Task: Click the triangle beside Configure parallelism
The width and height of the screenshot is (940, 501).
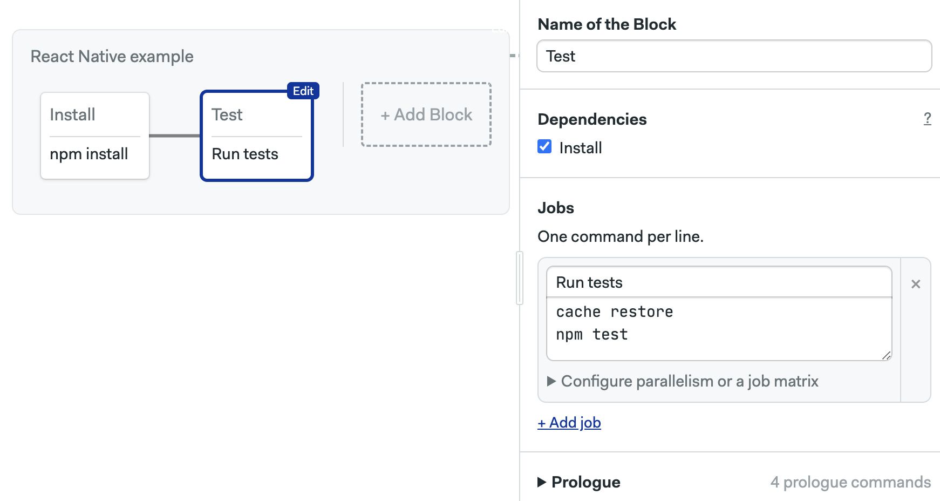Action: pyautogui.click(x=551, y=381)
